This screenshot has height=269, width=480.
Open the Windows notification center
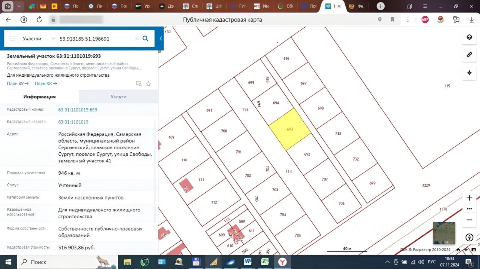pos(469,262)
